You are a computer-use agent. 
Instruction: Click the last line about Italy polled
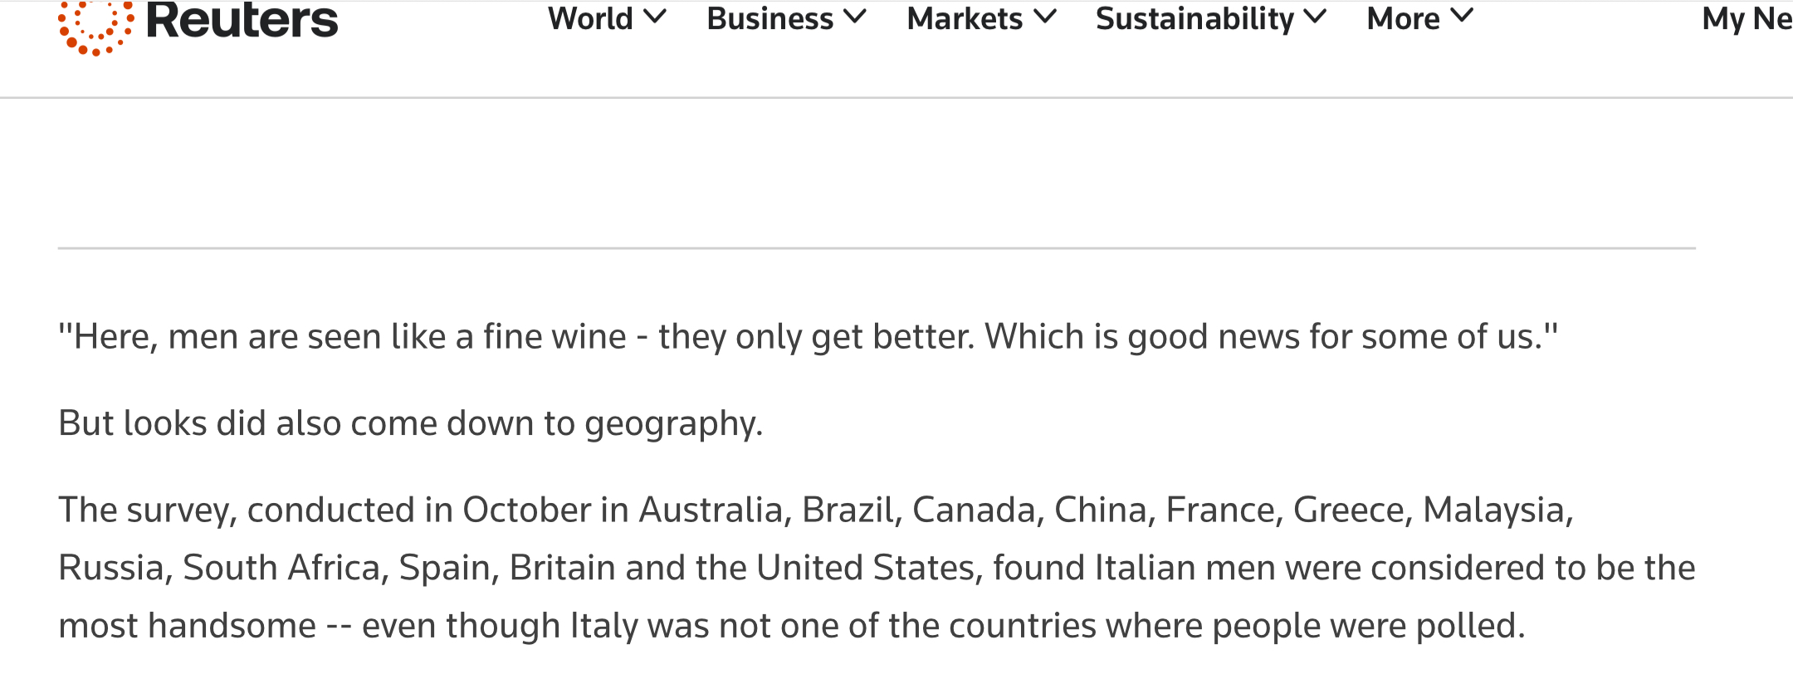tap(792, 626)
